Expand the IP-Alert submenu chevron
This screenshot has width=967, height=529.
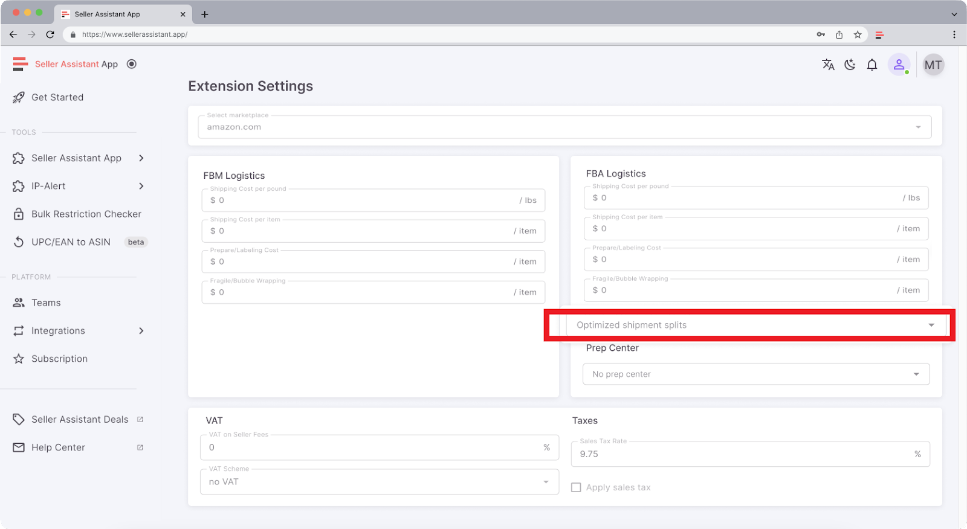point(141,186)
